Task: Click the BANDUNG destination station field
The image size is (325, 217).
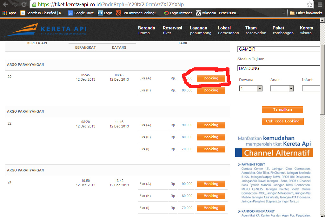Action: (279, 68)
